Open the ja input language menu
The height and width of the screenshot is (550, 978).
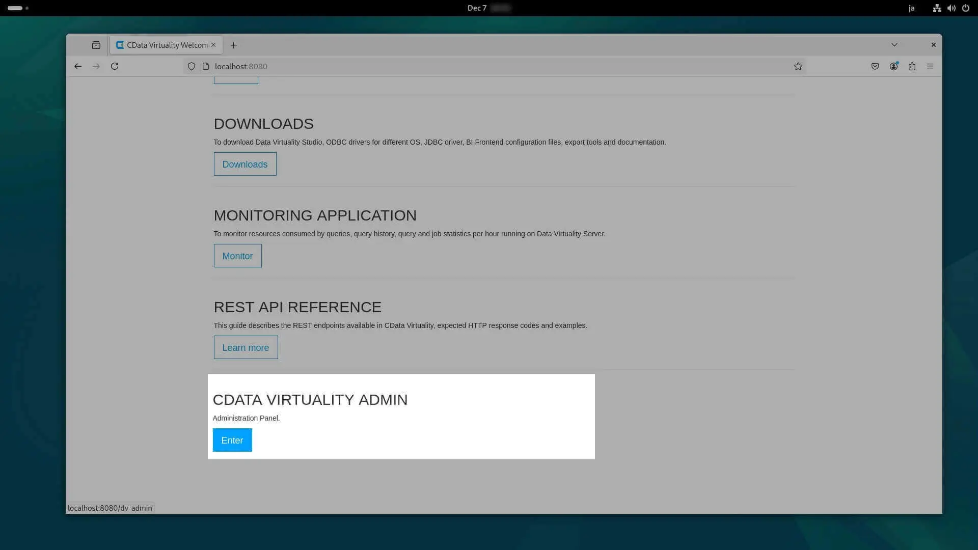(911, 8)
